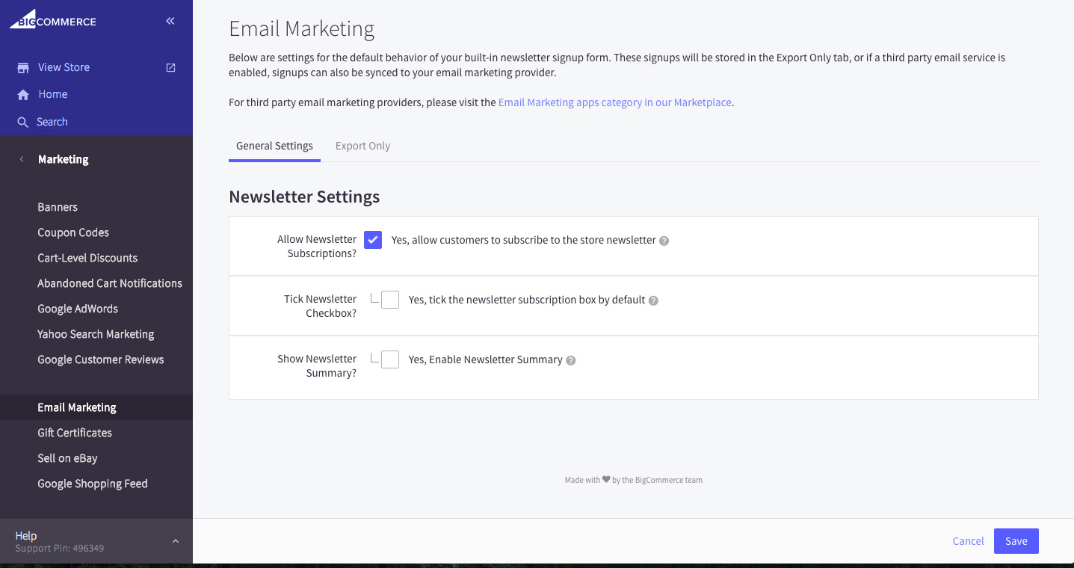The image size is (1074, 568).
Task: Collapse the Marketing section via its chevron
Action: tap(21, 159)
